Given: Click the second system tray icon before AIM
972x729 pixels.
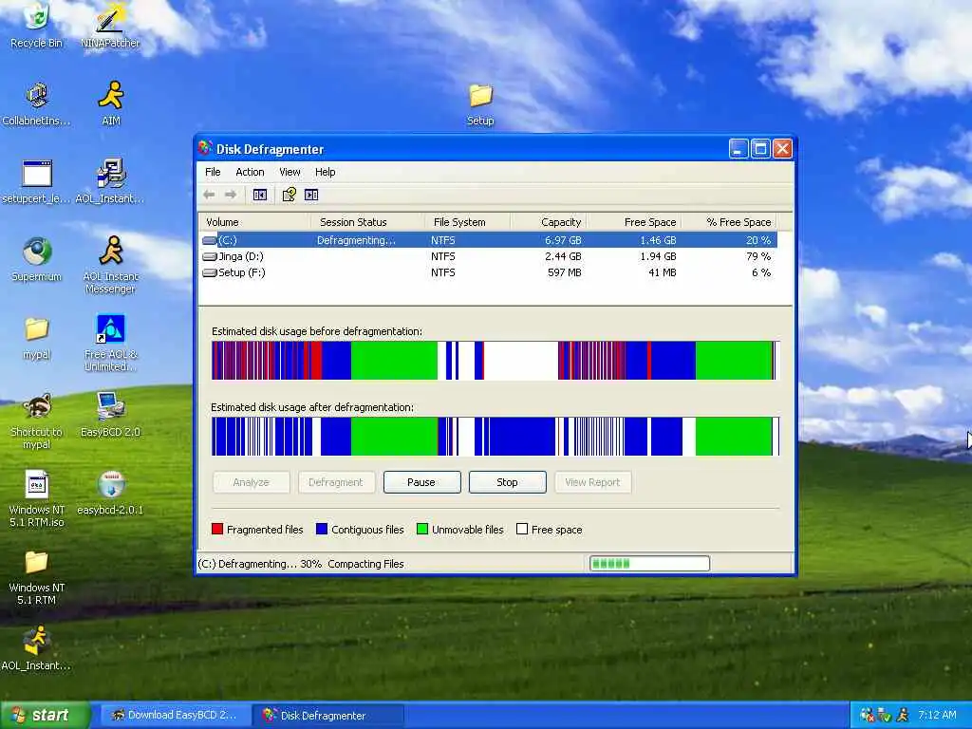Looking at the screenshot, I should (885, 715).
